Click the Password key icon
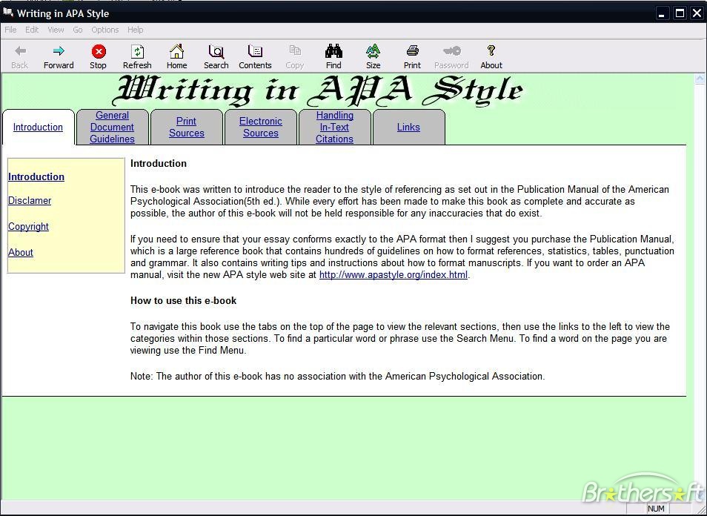Image resolution: width=707 pixels, height=516 pixels. click(451, 50)
